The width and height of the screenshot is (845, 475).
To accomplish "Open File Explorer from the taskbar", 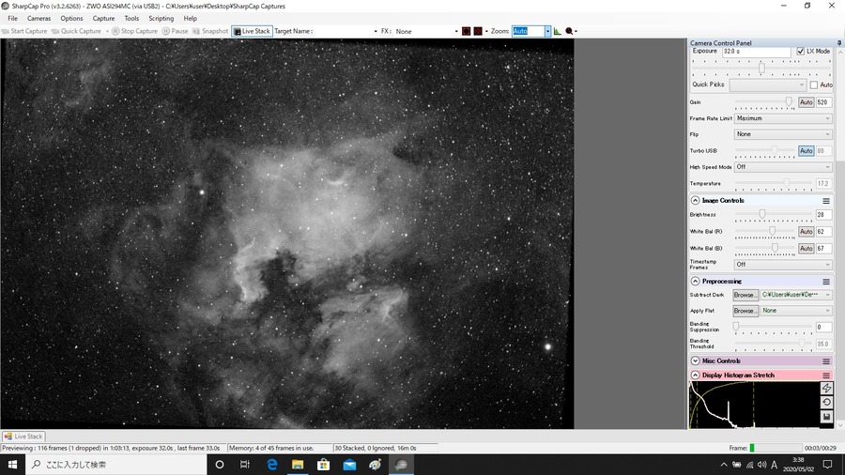I will 298,465.
